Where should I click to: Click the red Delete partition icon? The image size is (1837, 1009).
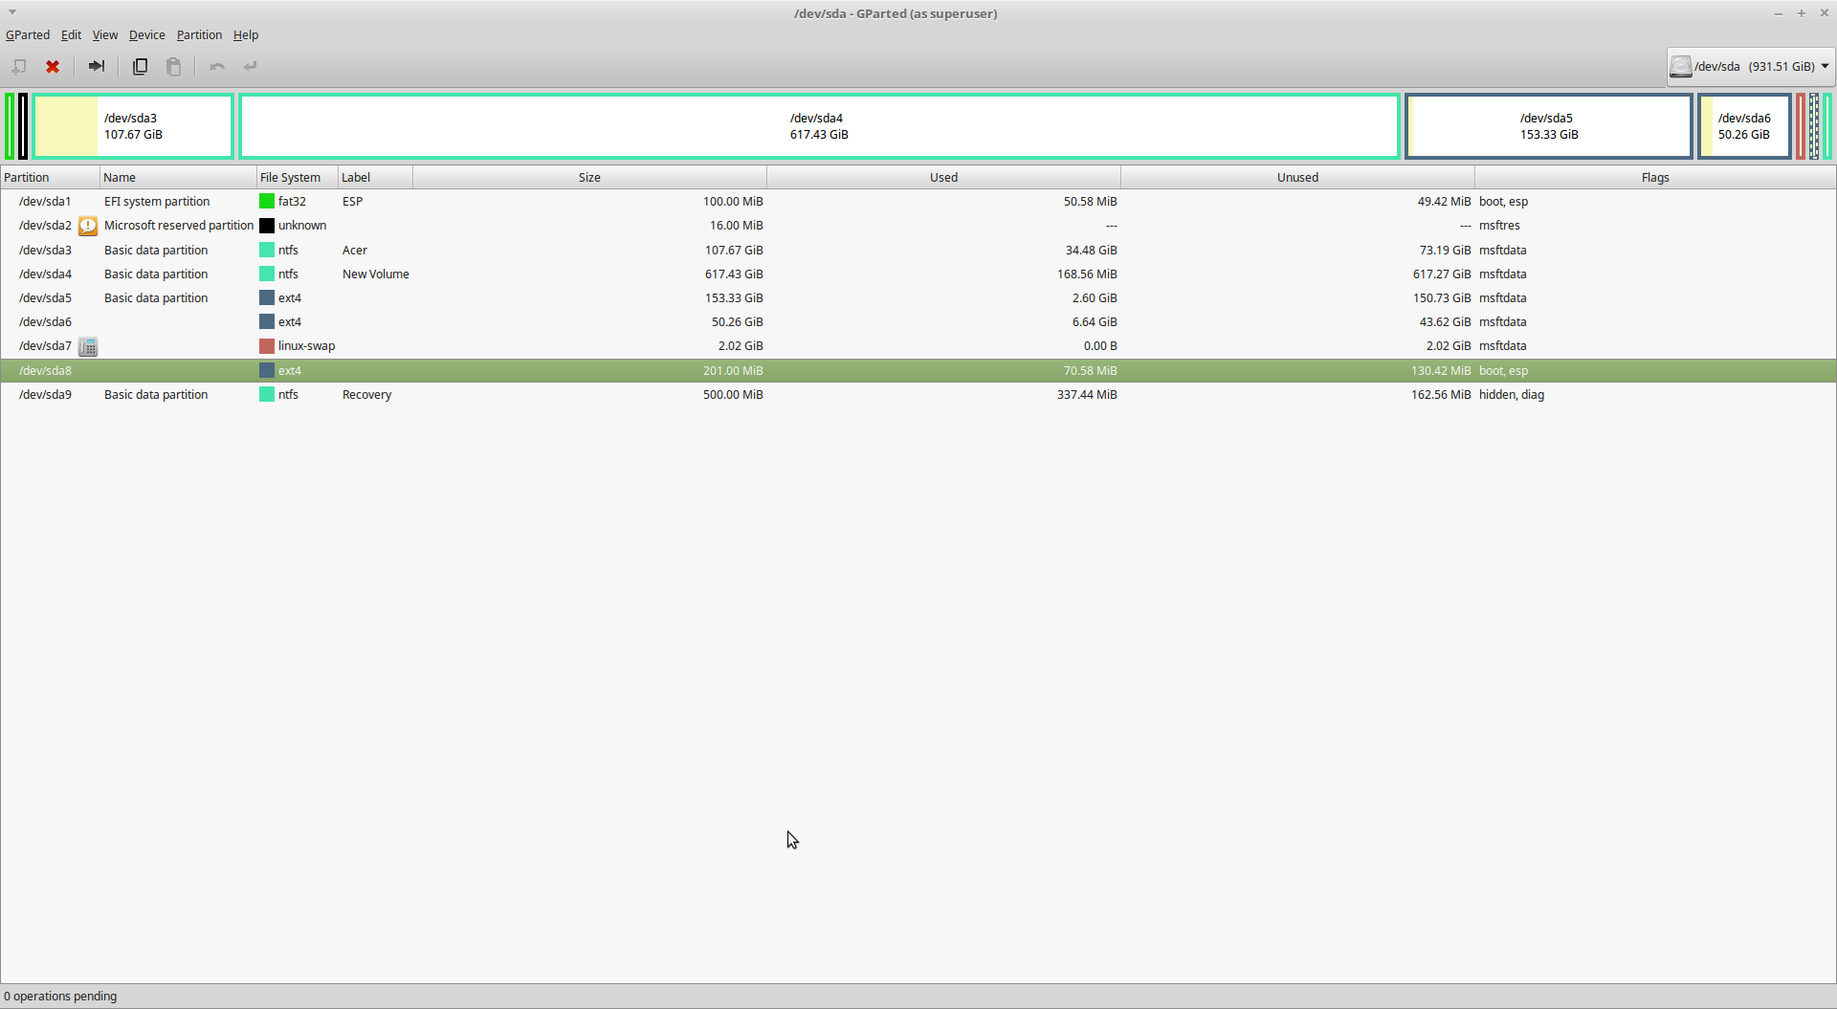click(53, 66)
